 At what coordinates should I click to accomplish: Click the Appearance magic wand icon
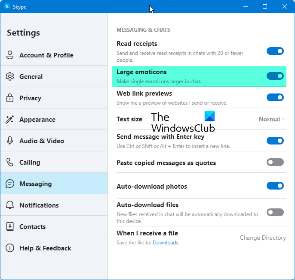[x=10, y=119]
